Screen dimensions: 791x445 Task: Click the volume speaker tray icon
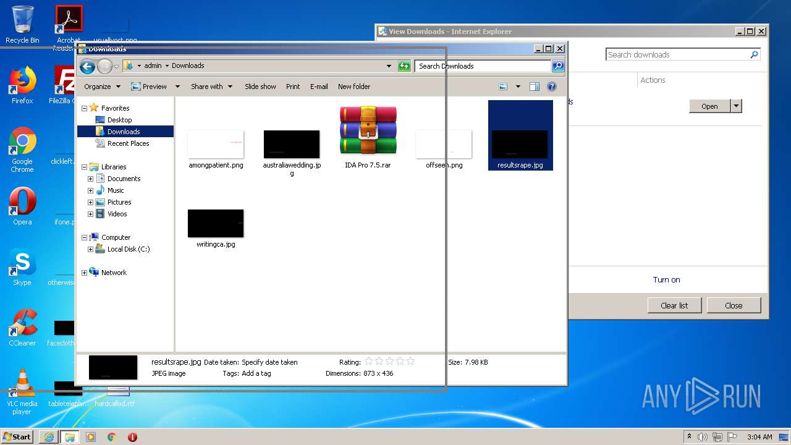click(x=703, y=437)
